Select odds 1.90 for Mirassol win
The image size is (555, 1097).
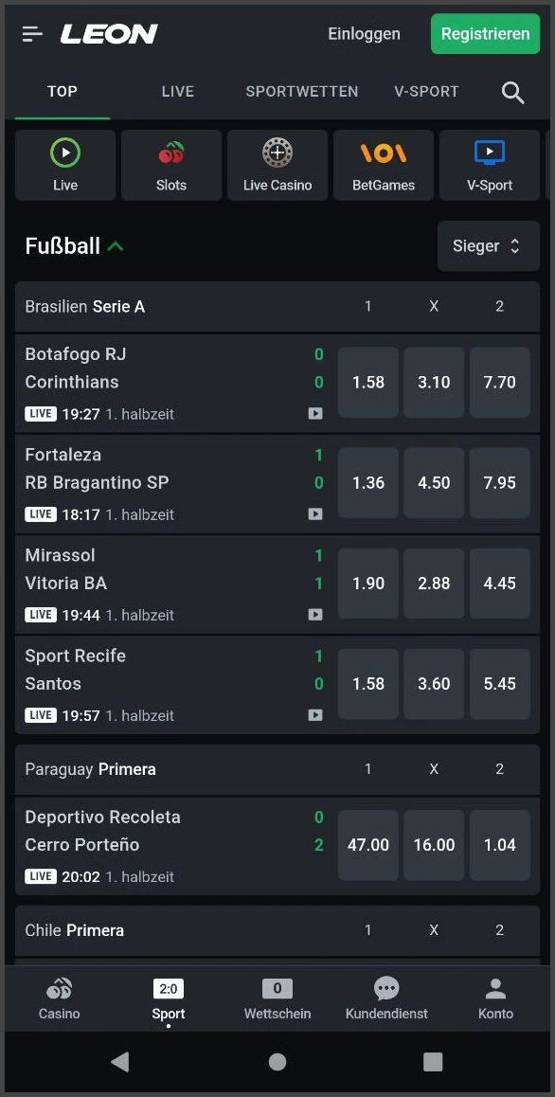[x=367, y=583]
